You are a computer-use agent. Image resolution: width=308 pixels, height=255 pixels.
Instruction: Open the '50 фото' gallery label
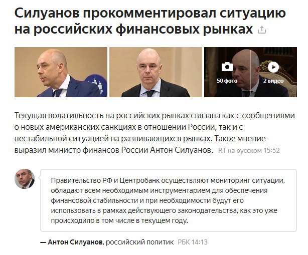click(227, 81)
